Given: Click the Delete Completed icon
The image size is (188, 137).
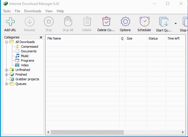Looking at the screenshot, I should coord(106,21).
